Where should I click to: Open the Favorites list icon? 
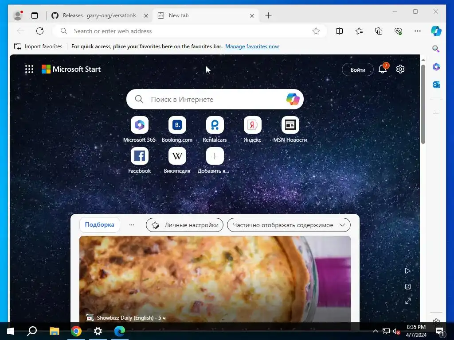pyautogui.click(x=359, y=31)
